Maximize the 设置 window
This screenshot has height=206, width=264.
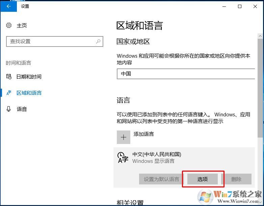pos(240,6)
